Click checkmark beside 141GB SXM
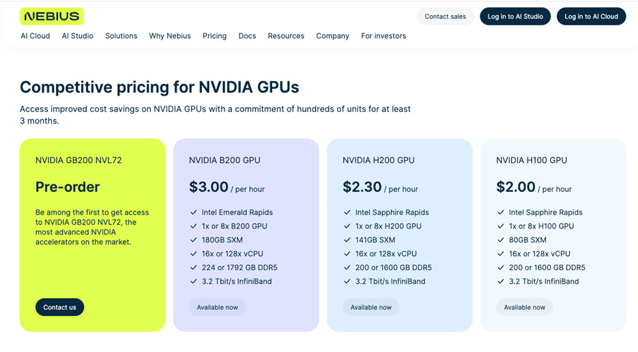The height and width of the screenshot is (352, 638). [x=347, y=240]
